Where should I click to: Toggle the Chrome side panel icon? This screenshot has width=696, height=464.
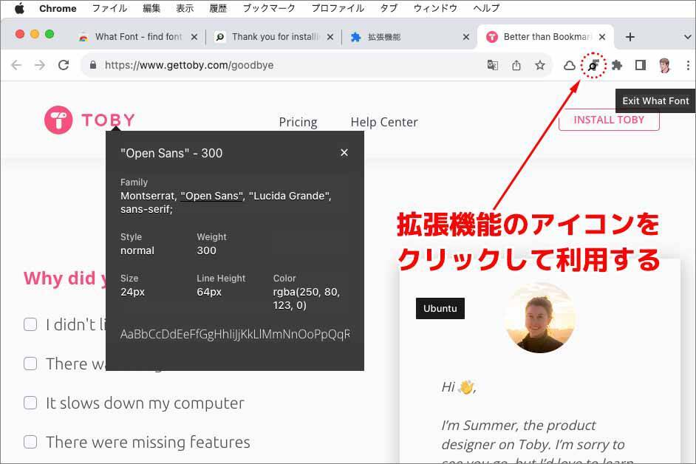640,65
